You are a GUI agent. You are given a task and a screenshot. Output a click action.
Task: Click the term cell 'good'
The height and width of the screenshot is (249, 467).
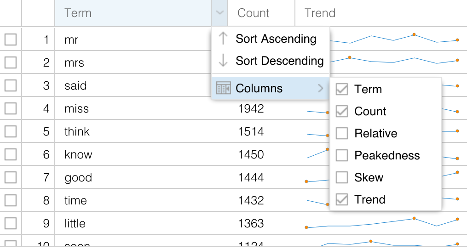coord(78,178)
